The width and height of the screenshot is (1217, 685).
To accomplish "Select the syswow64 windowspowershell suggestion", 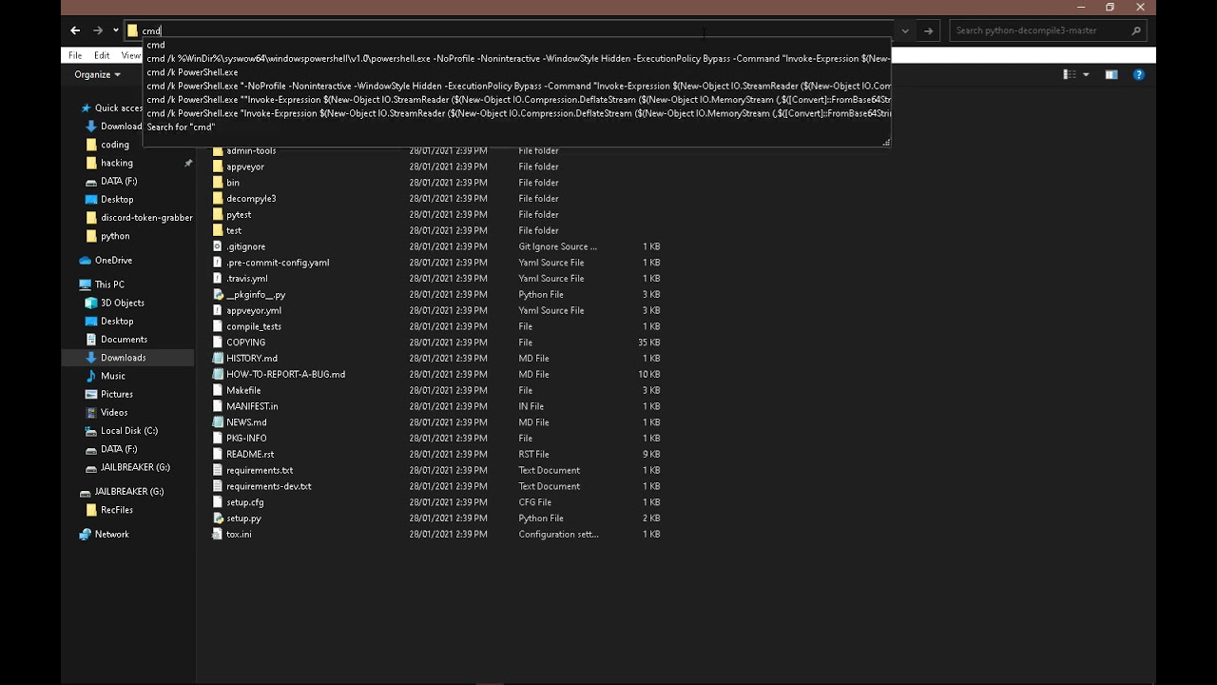I will coord(516,58).
